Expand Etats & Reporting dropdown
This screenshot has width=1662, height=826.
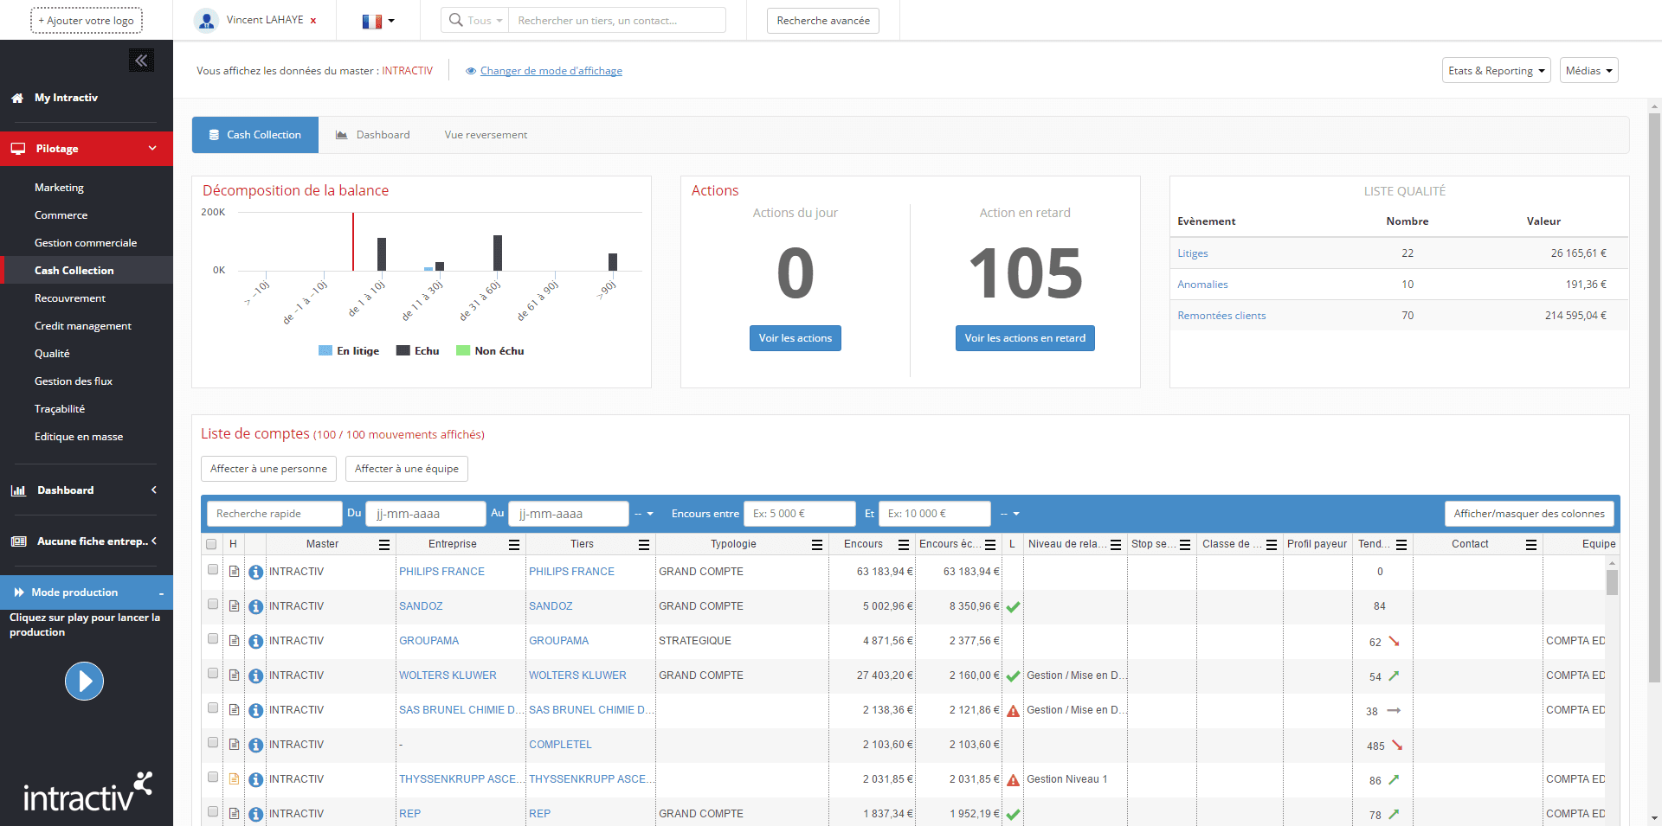[1496, 71]
